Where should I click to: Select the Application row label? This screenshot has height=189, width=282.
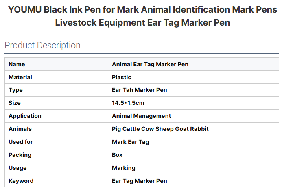[x=25, y=116]
